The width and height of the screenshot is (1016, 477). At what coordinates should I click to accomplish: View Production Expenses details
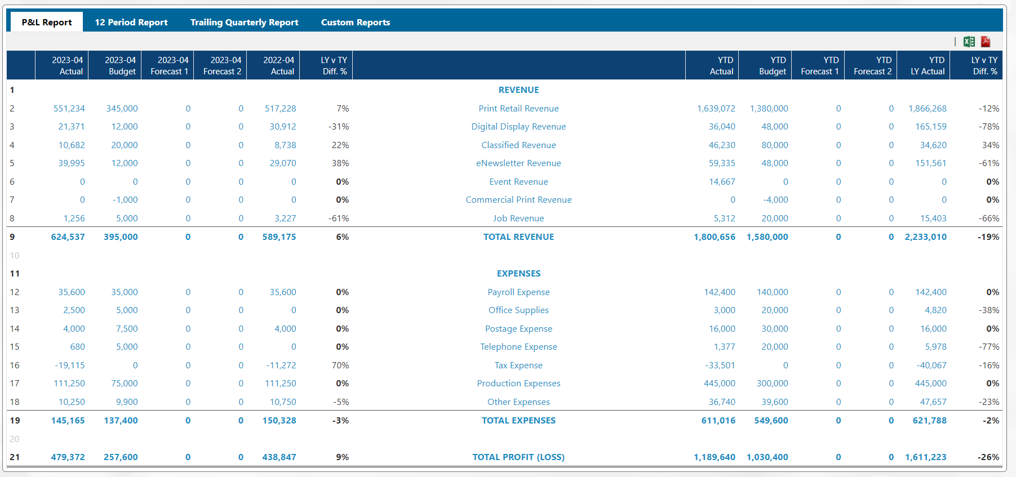point(518,384)
